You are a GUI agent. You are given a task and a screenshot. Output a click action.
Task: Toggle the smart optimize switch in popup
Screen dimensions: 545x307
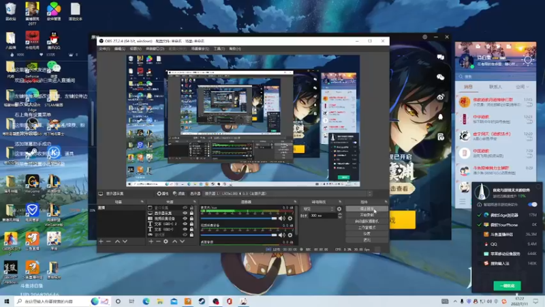tap(532, 205)
